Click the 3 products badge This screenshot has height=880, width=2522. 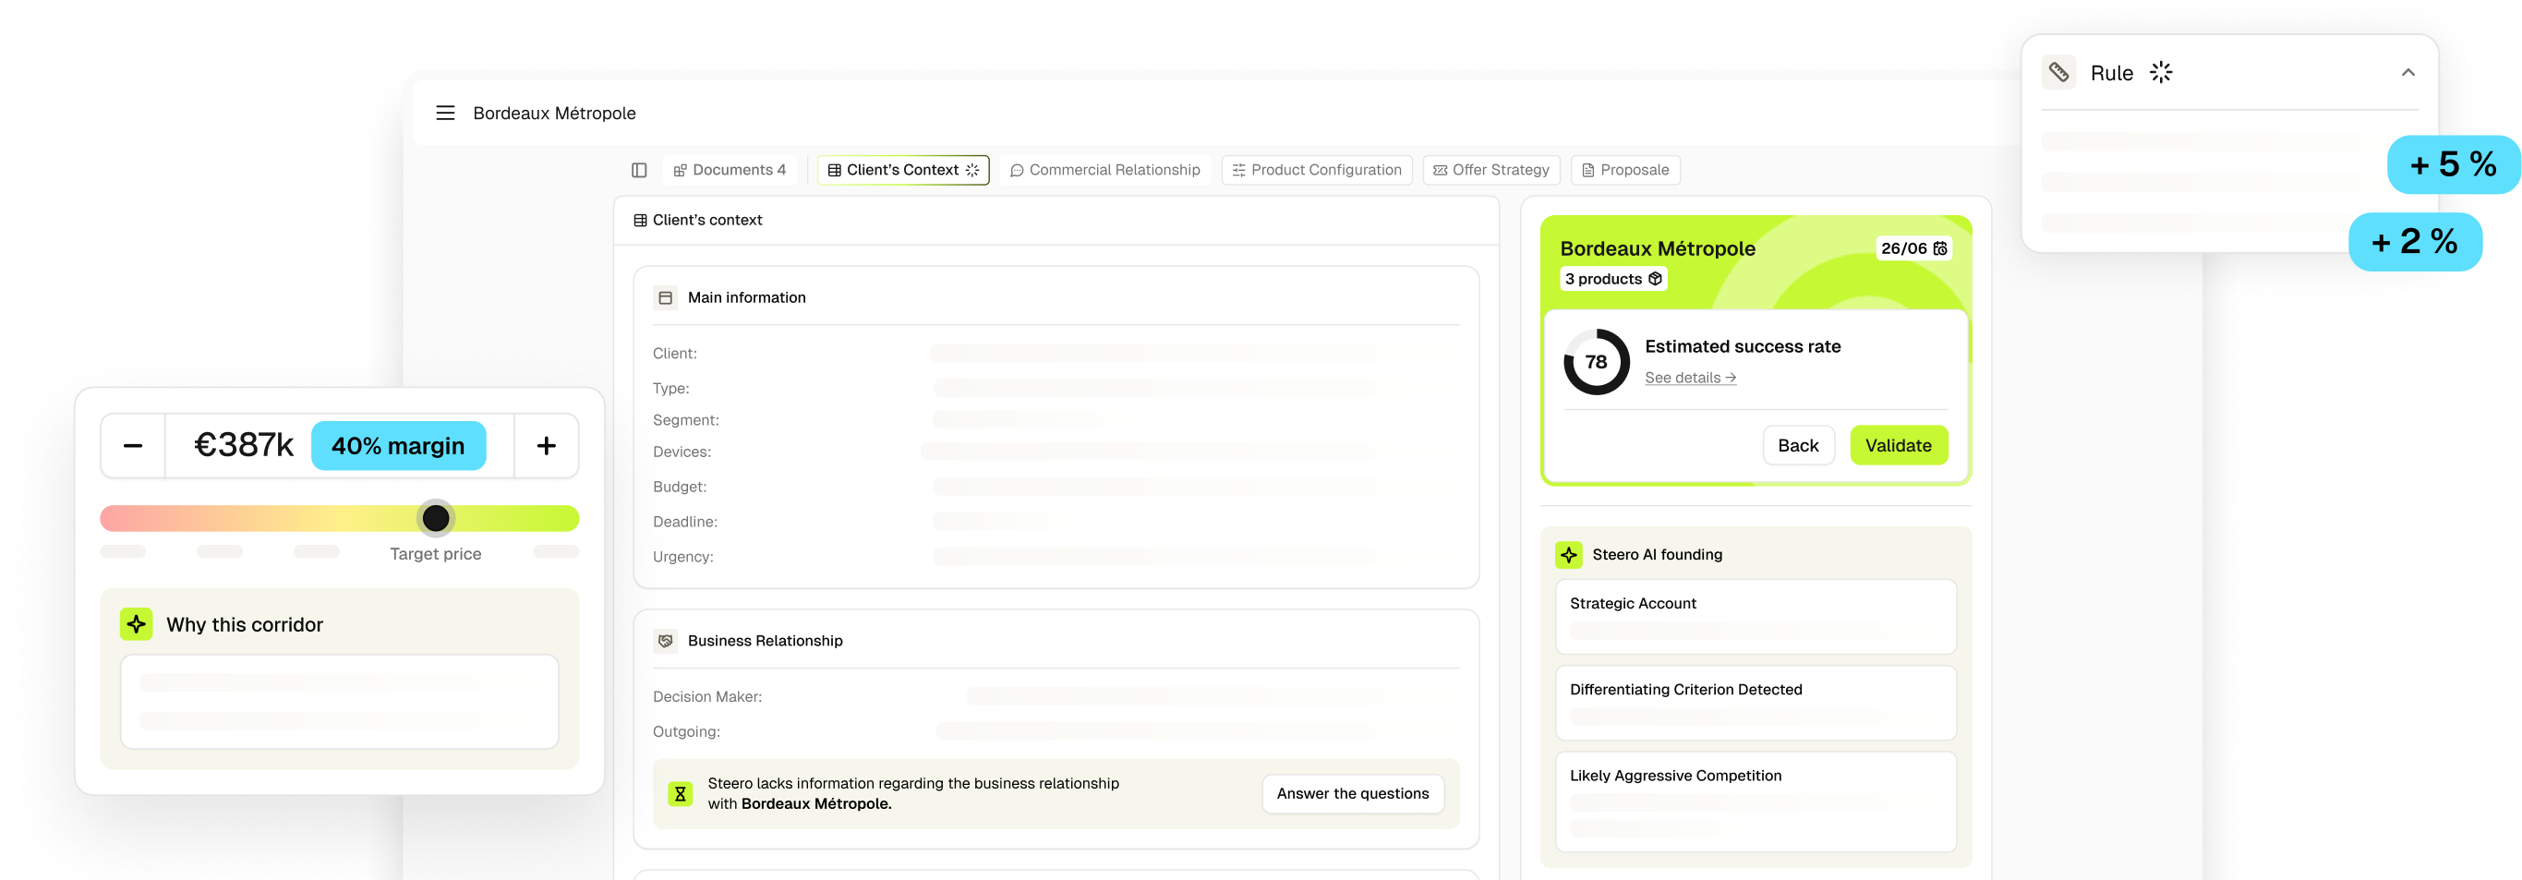[1613, 279]
